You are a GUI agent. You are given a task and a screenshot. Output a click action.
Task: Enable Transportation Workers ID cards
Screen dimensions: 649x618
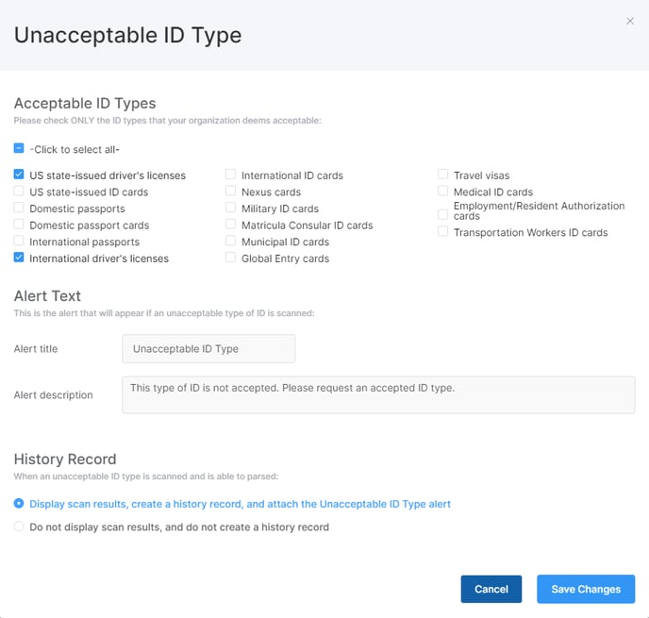pos(442,231)
